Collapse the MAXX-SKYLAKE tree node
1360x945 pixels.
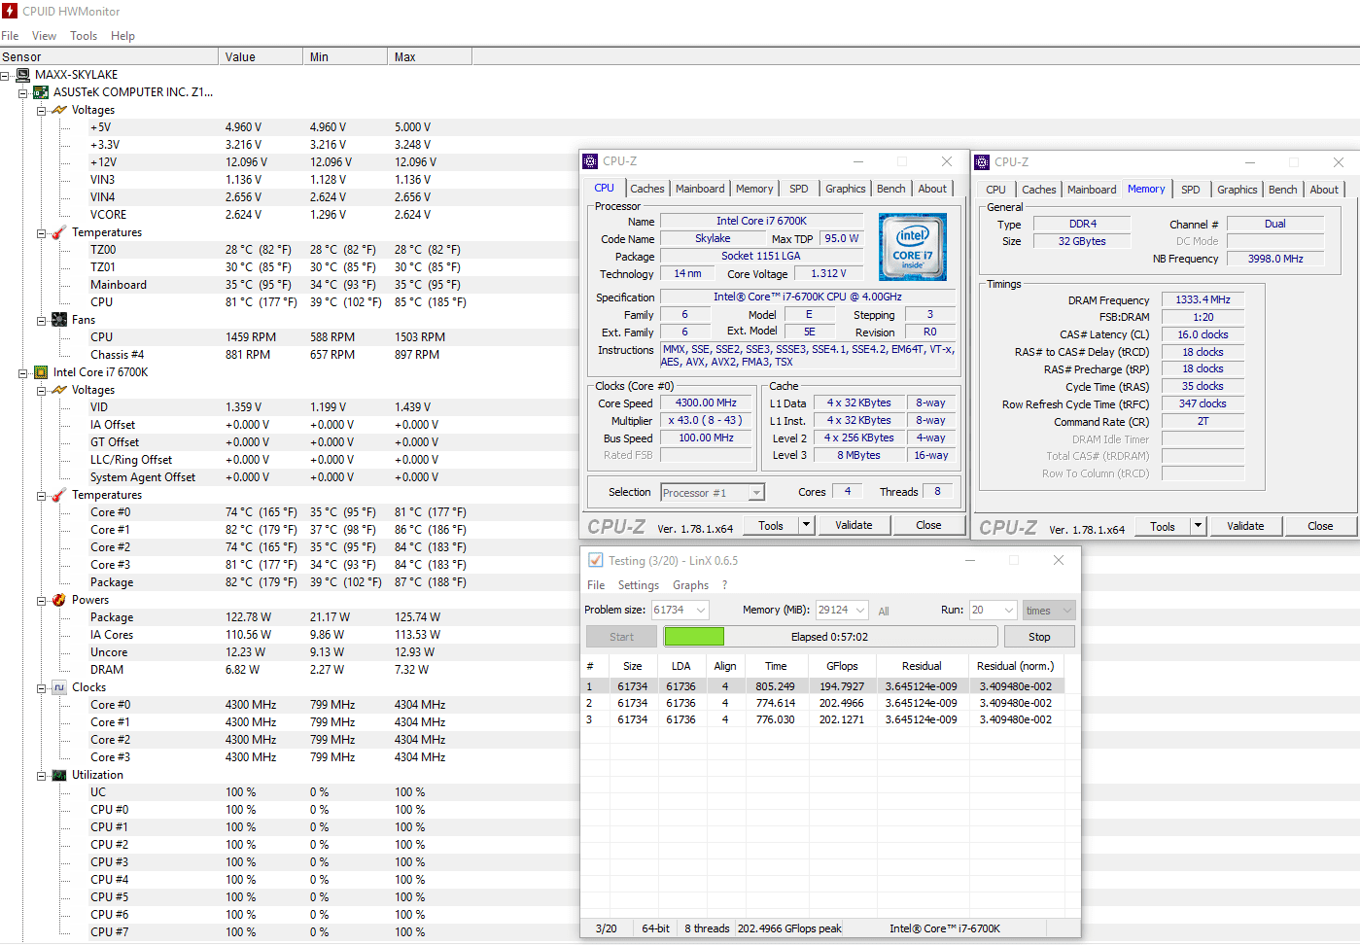point(5,75)
